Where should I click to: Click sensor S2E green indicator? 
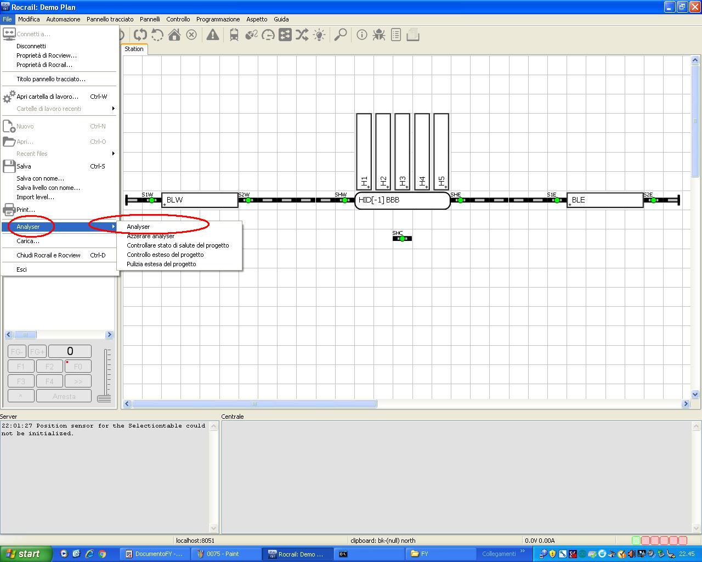tap(653, 200)
